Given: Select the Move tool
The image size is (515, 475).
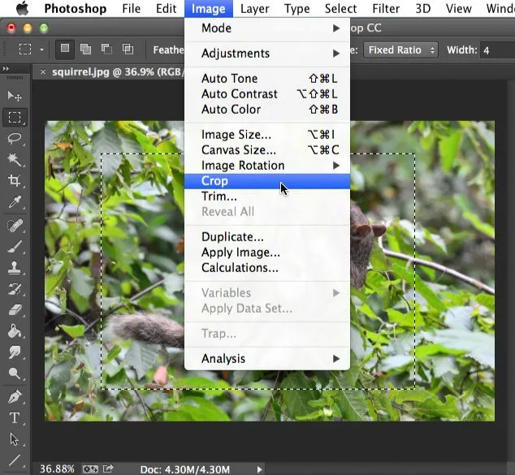Looking at the screenshot, I should tap(15, 97).
